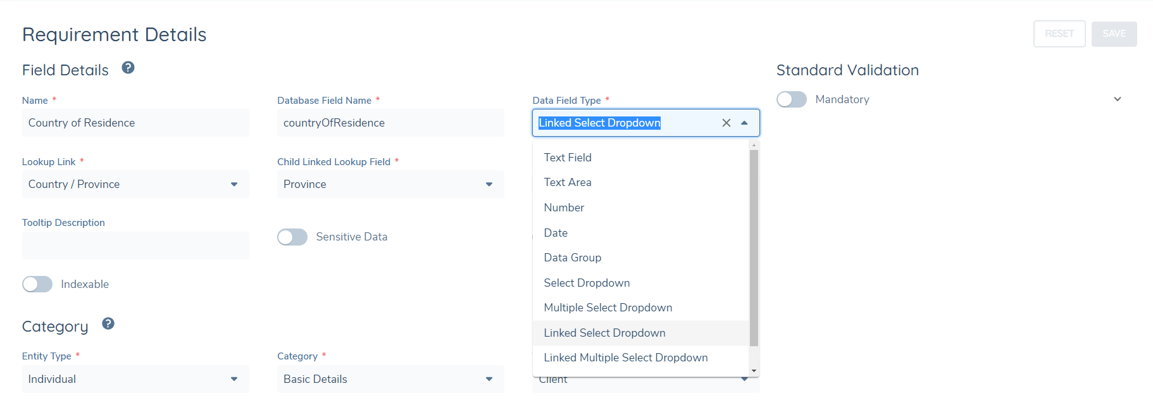Choose Multiple Select Dropdown option
Image resolution: width=1153 pixels, height=412 pixels.
click(x=608, y=308)
